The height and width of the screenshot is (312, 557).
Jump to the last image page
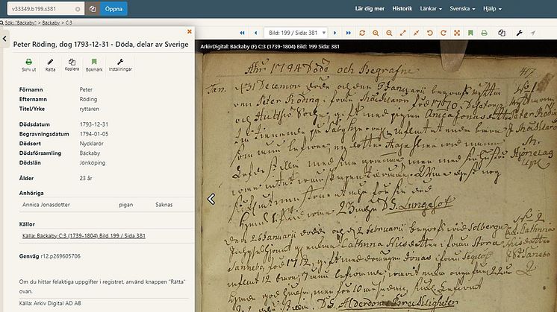[x=348, y=33]
